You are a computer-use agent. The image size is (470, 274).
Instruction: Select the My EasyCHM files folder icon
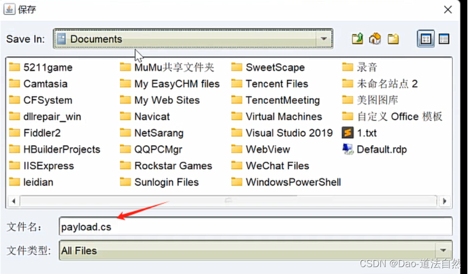click(x=125, y=83)
